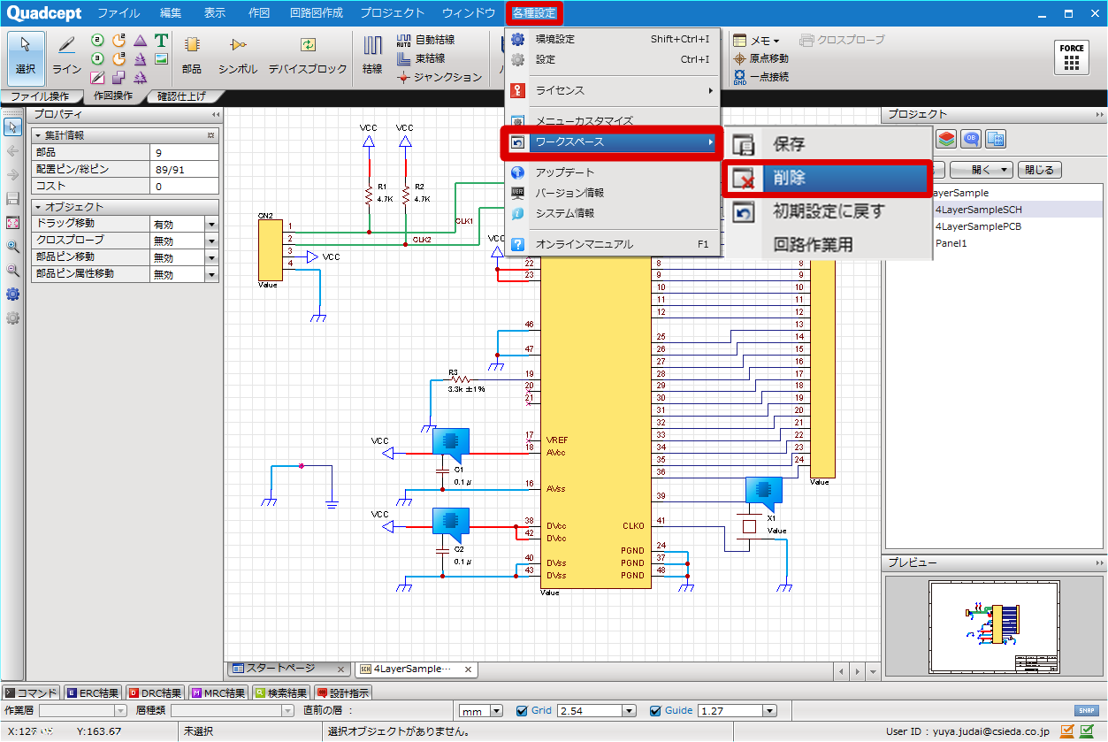Open the ドラッグ移動 value dropdown
The width and height of the screenshot is (1108, 742).
(211, 224)
